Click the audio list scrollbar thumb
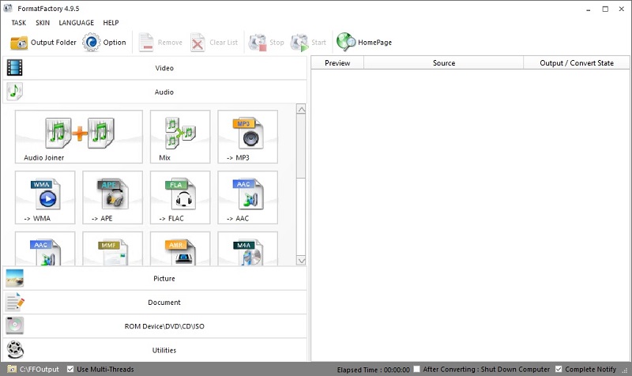Image resolution: width=632 pixels, height=376 pixels. (301, 145)
